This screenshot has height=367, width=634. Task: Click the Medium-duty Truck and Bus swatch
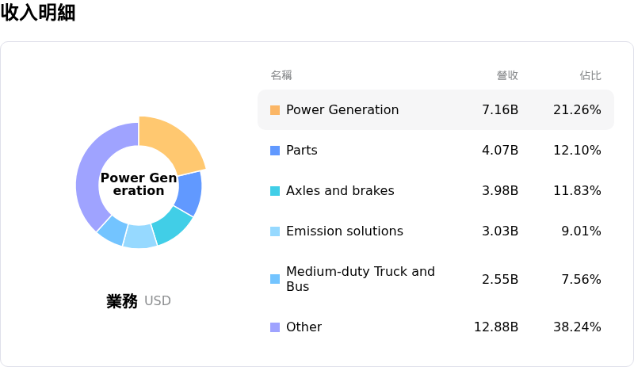[275, 279]
